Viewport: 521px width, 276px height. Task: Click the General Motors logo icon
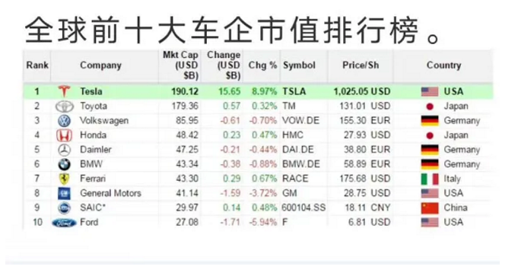pyautogui.click(x=64, y=194)
